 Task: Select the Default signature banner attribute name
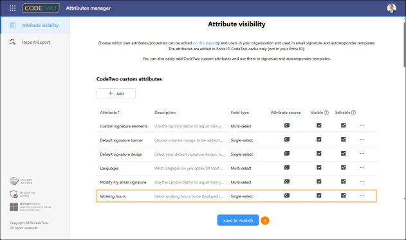tap(122, 140)
